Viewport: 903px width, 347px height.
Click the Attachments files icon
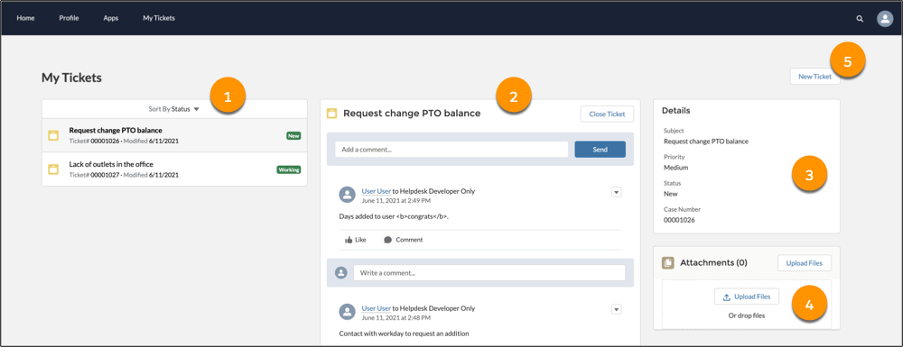tap(668, 263)
